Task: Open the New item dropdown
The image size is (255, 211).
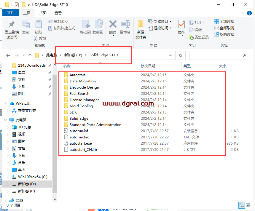Action: pyautogui.click(x=160, y=21)
